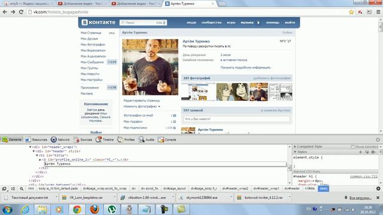Collapse the header_wrap1 div node
Screen dimensions: 383x215
(x=31, y=147)
